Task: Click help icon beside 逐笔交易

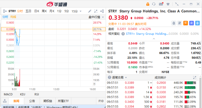Action: tap(110, 77)
